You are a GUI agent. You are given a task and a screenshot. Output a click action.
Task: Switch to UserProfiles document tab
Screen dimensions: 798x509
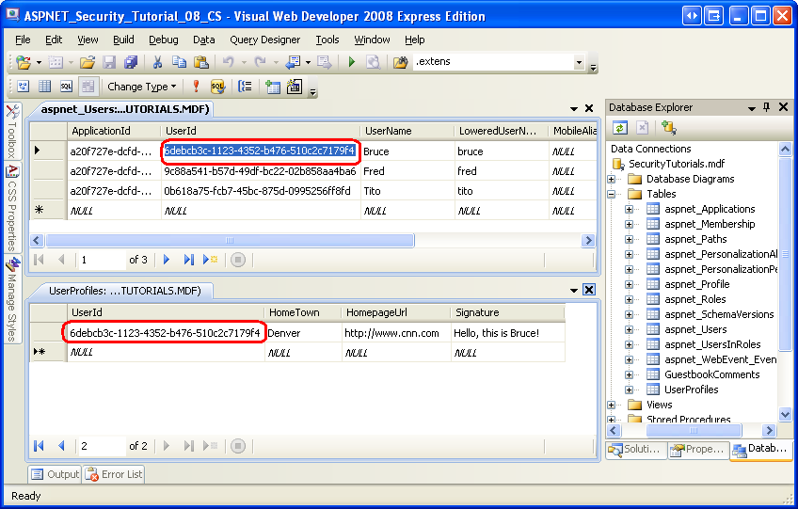click(x=124, y=291)
